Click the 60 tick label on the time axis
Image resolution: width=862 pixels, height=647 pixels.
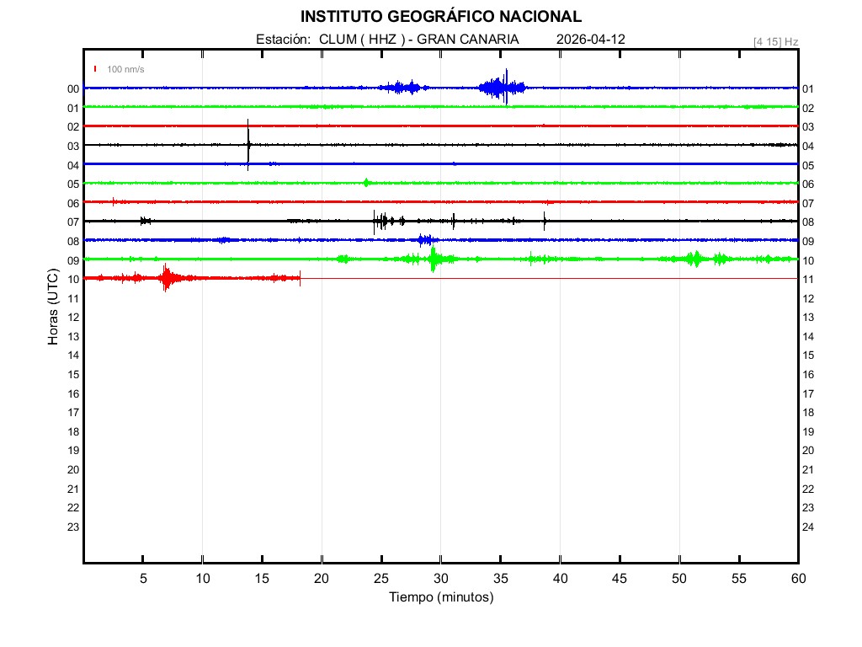click(x=797, y=578)
